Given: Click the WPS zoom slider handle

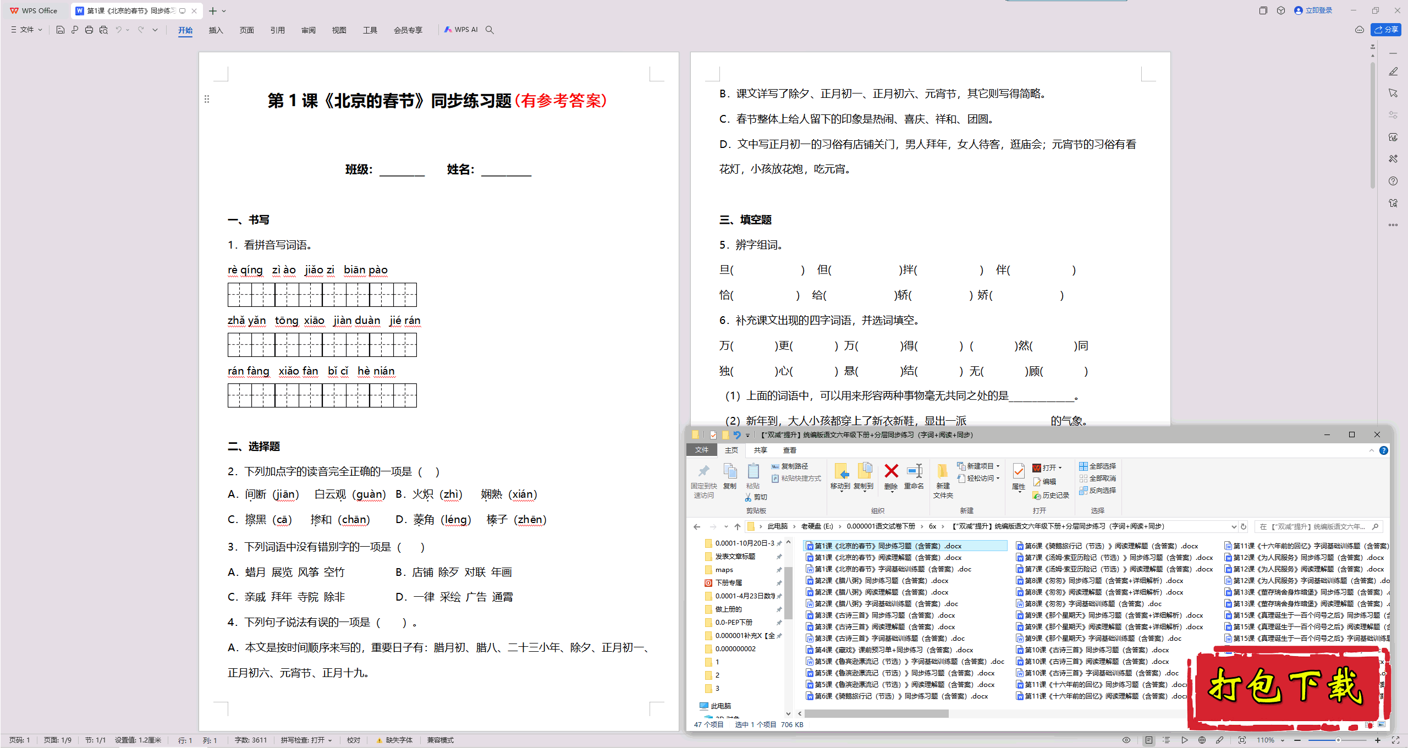Looking at the screenshot, I should tap(1338, 740).
